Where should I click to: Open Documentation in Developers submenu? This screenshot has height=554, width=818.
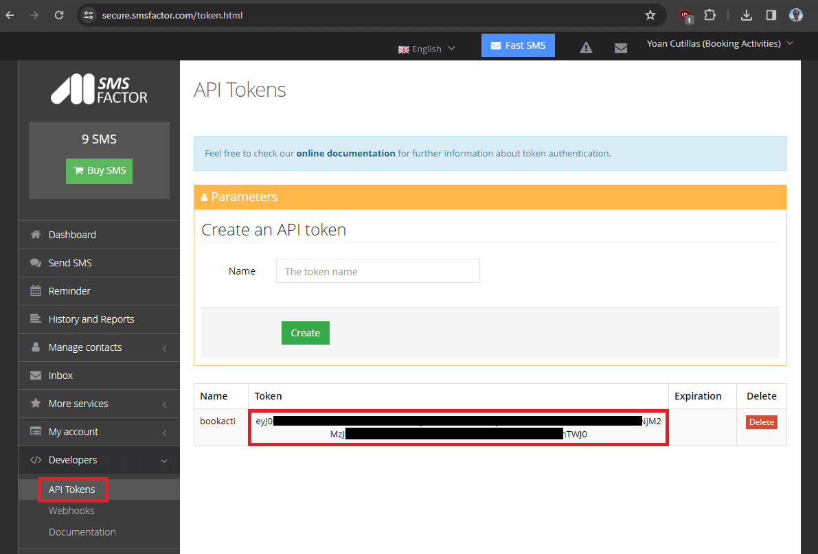[x=82, y=532]
